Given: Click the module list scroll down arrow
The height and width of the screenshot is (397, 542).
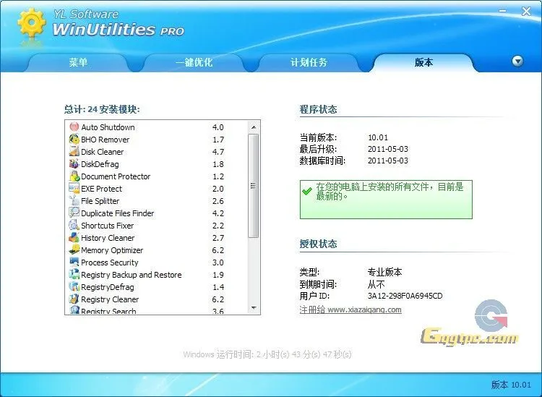Looking at the screenshot, I should pyautogui.click(x=254, y=308).
